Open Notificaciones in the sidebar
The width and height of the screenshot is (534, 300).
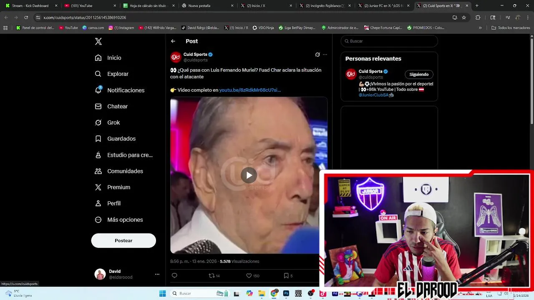tap(120, 90)
